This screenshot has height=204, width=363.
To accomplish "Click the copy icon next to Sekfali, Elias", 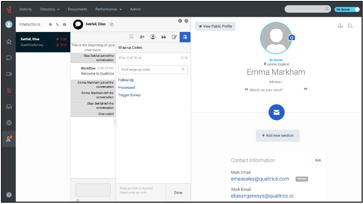I will [112, 24].
